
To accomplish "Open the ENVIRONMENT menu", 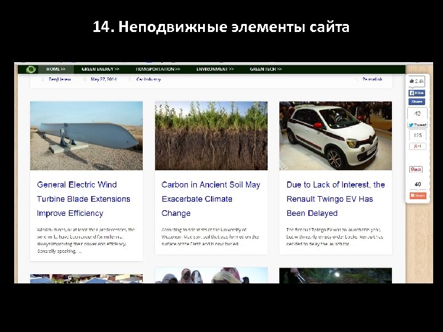I will (215, 69).
